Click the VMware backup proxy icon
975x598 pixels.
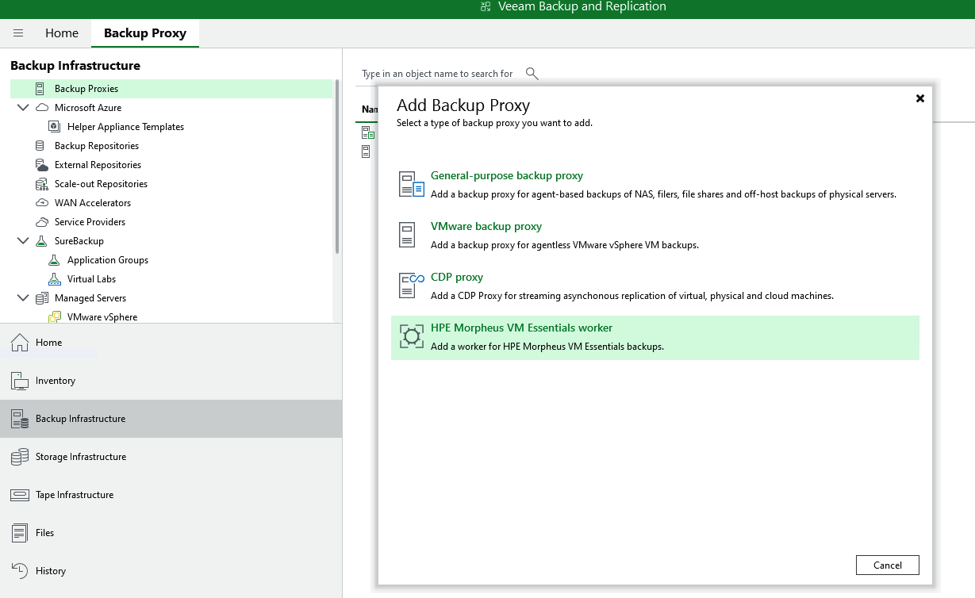coord(407,235)
